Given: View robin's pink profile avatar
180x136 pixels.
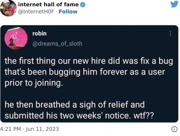Looking at the screenshot, I should (x=16, y=38).
